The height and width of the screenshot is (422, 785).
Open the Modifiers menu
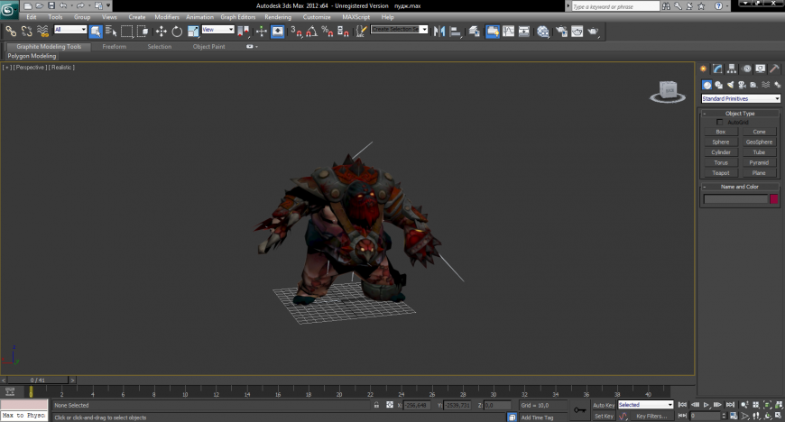[167, 17]
